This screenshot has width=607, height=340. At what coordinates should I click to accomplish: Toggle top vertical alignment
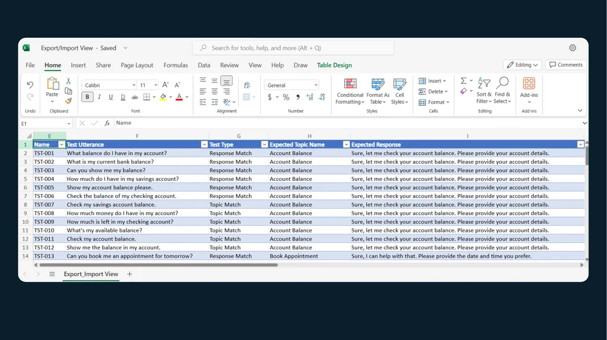pos(203,80)
